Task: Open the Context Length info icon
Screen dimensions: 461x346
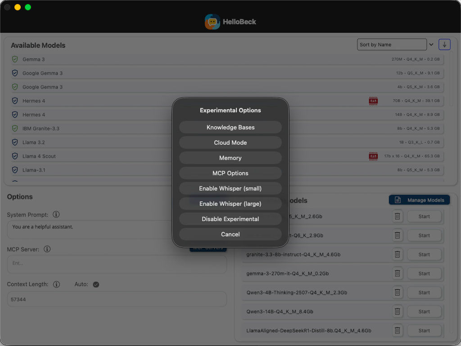Action: 56,284
